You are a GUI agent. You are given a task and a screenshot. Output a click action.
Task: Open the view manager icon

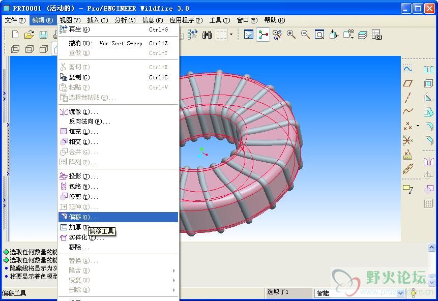(377, 35)
